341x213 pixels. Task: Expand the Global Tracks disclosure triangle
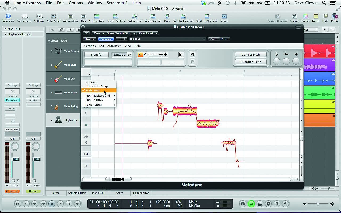[x=48, y=40]
